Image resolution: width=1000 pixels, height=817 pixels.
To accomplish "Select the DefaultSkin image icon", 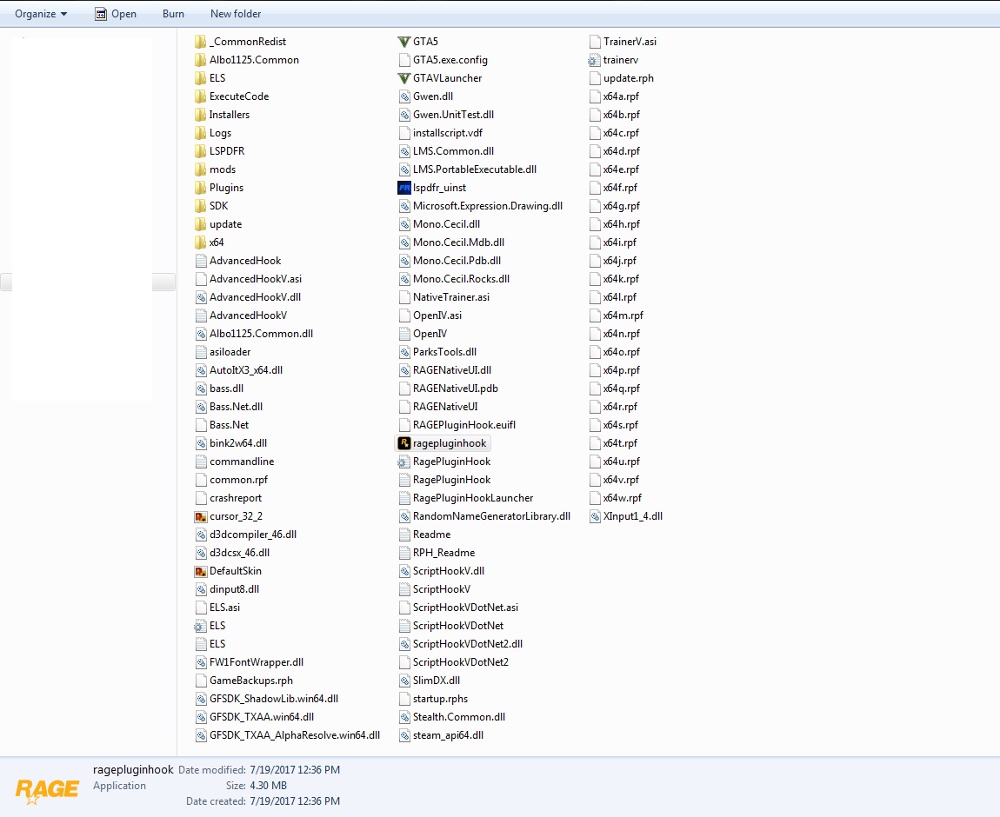I will 200,571.
